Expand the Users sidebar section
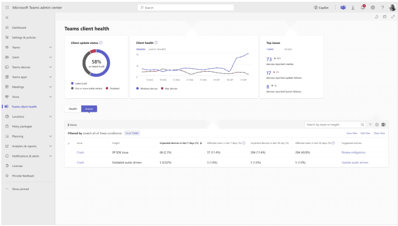The width and height of the screenshot is (398, 226). [x=50, y=57]
